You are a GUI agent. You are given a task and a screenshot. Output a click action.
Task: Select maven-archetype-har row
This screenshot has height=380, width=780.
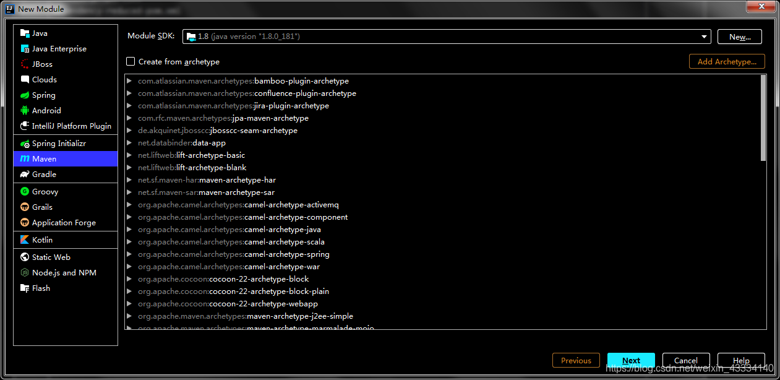coord(442,180)
